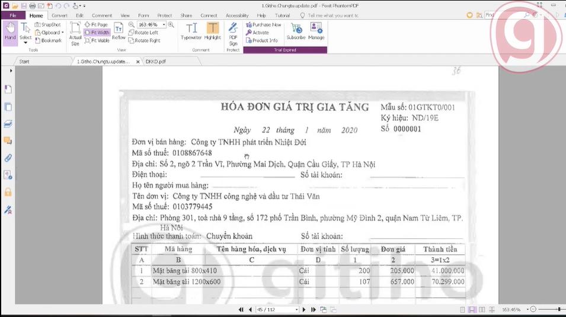Rotate the page left
The image size is (566, 317).
pyautogui.click(x=143, y=33)
